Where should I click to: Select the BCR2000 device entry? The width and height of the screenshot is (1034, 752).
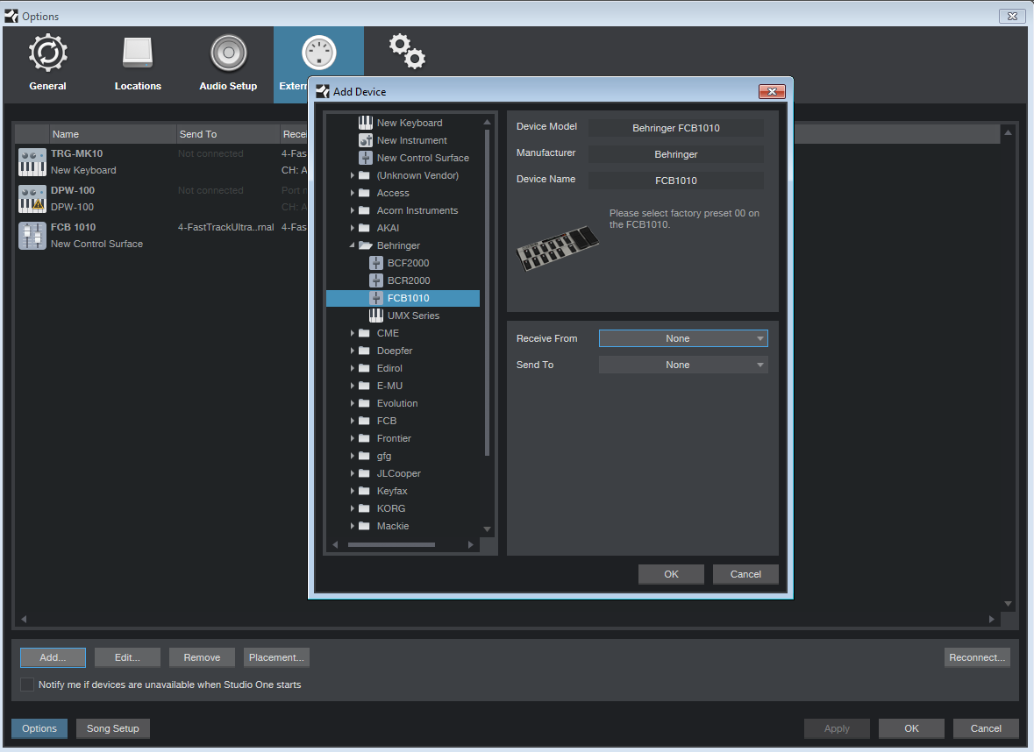(x=408, y=280)
